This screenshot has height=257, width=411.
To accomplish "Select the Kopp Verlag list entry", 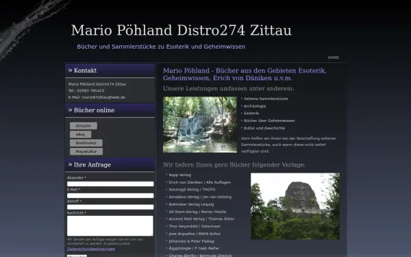I will pyautogui.click(x=179, y=175).
